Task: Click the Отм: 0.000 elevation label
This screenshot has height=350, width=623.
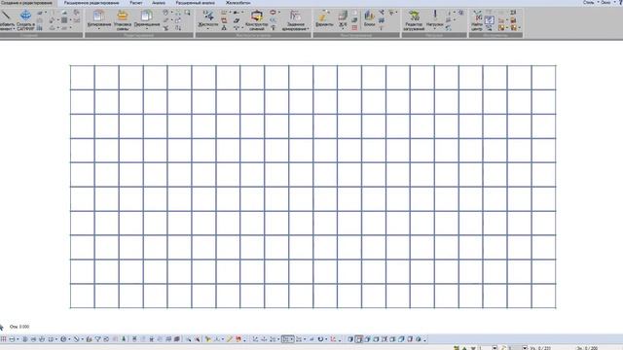Action: (x=19, y=327)
